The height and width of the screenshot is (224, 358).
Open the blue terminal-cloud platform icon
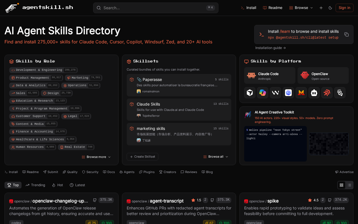[x=288, y=93]
